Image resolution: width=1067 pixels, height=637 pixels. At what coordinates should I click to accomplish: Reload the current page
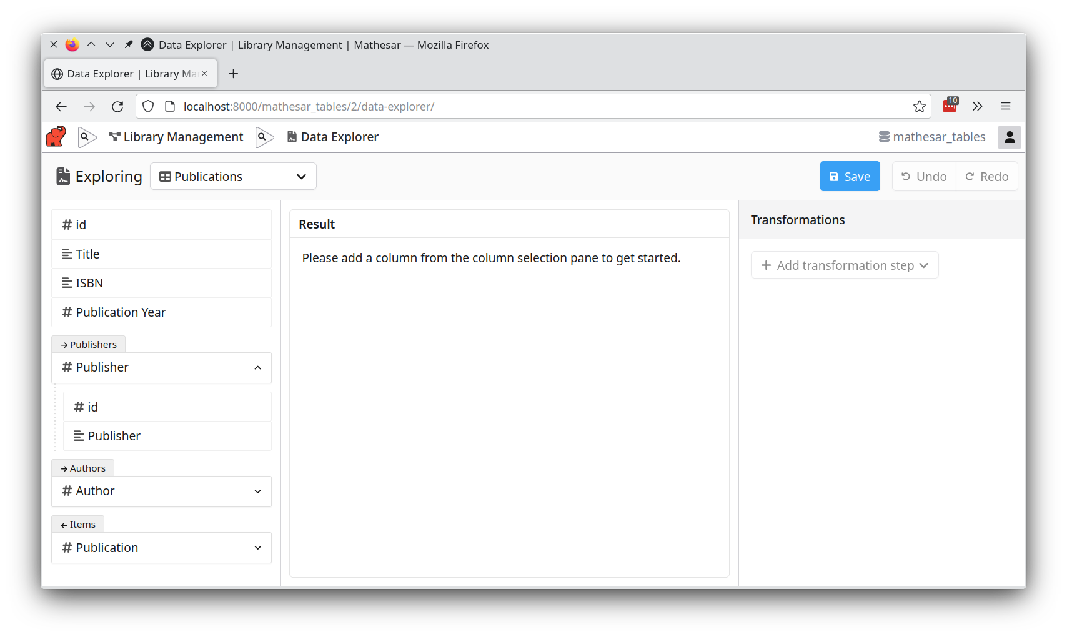pyautogui.click(x=117, y=106)
